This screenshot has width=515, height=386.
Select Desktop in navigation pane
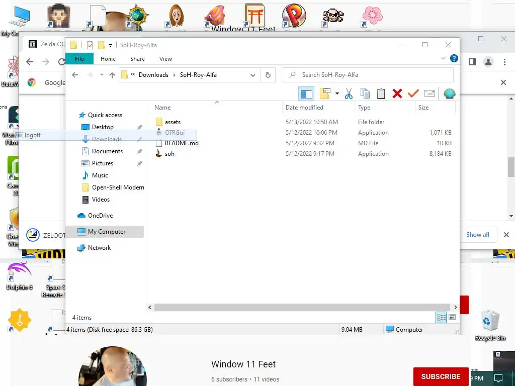coord(103,127)
